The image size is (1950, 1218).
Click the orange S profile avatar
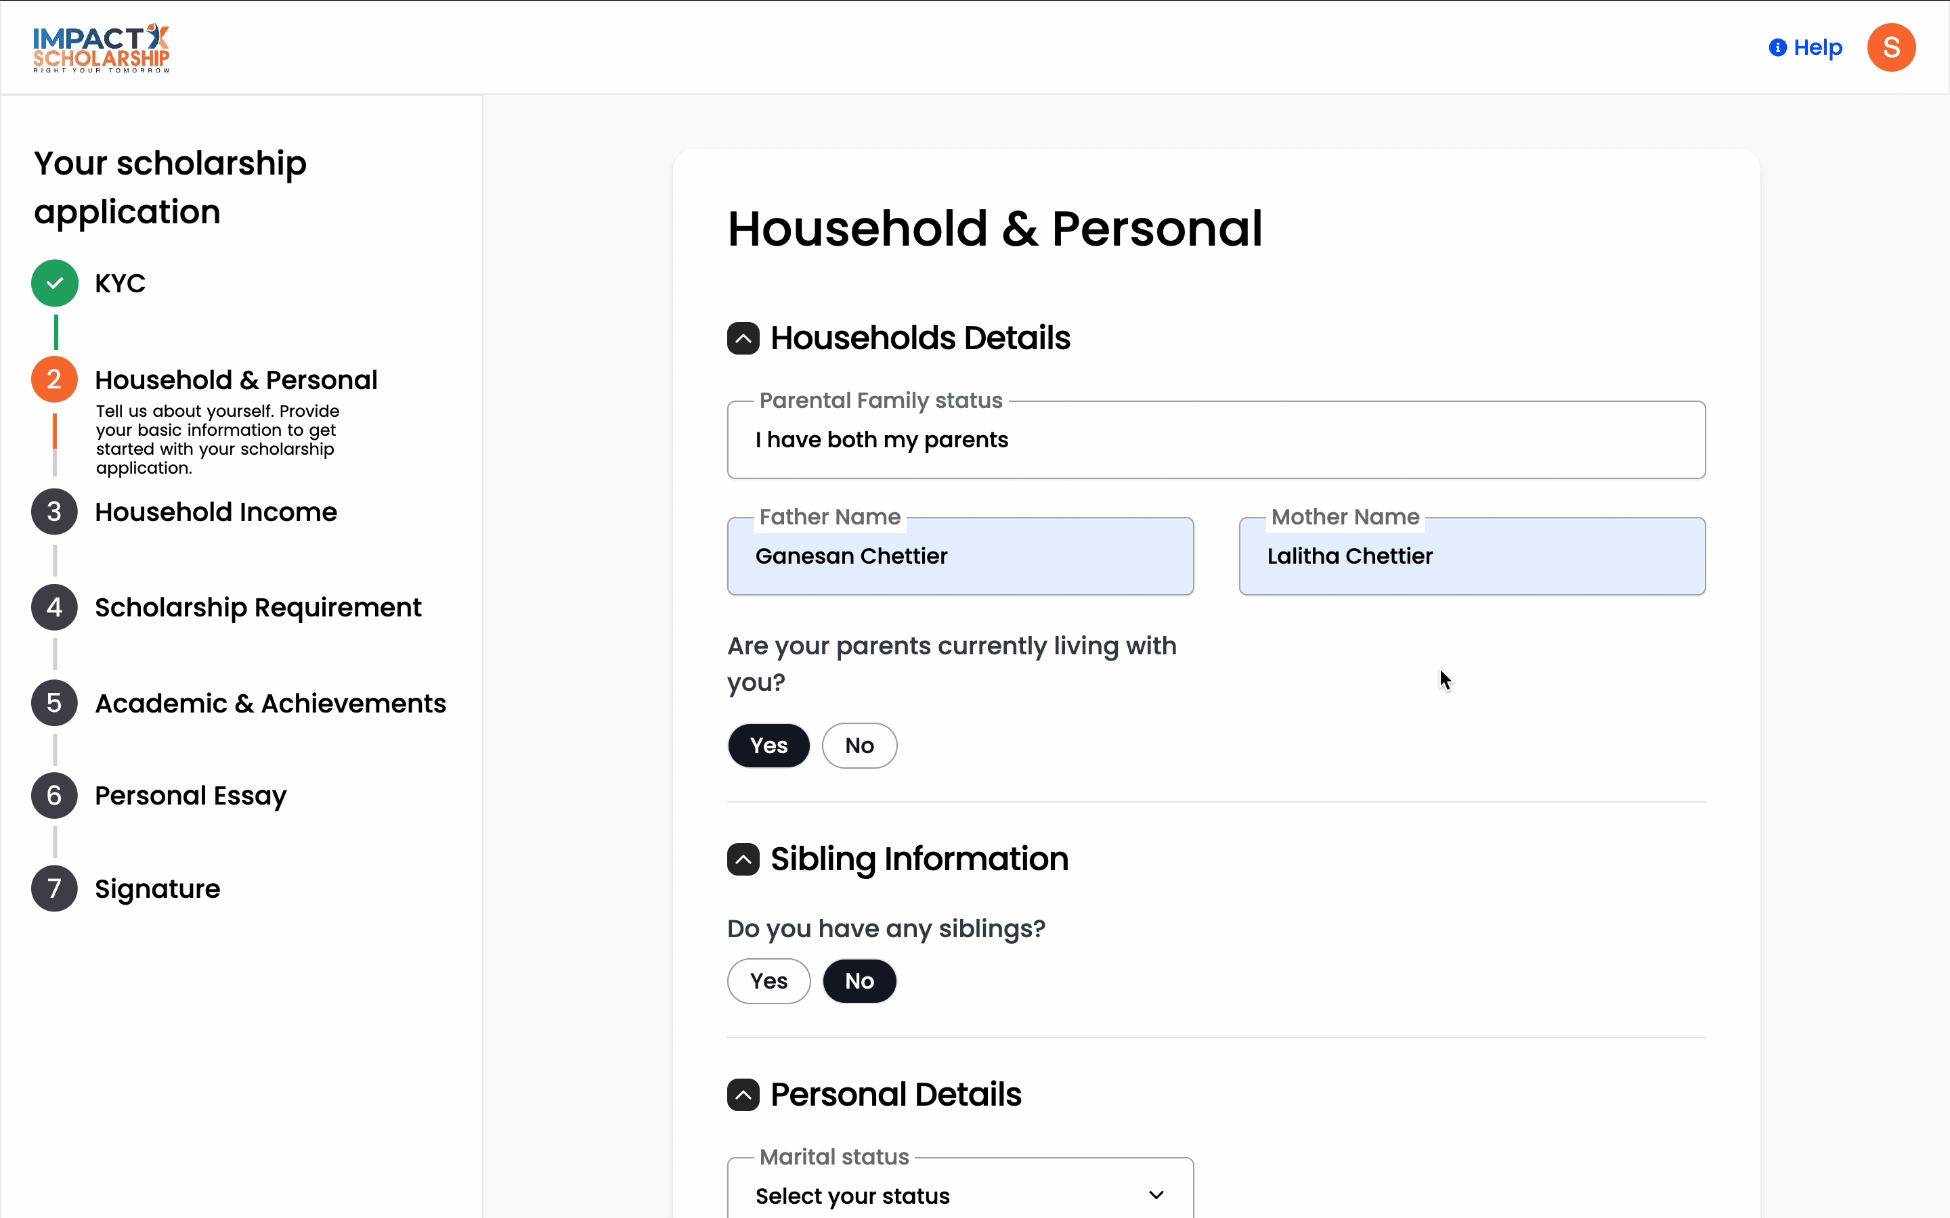[1890, 47]
